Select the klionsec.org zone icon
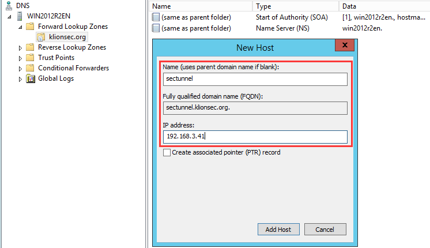Image resolution: width=430 pixels, height=248 pixels. pyautogui.click(x=41, y=37)
